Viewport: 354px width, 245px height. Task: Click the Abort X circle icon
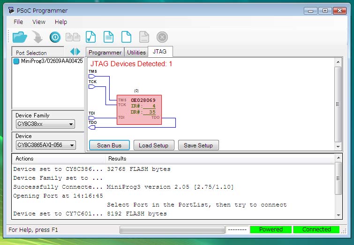[162, 37]
